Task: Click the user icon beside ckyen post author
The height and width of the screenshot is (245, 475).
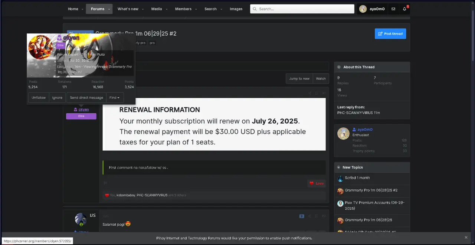Action: [75, 110]
